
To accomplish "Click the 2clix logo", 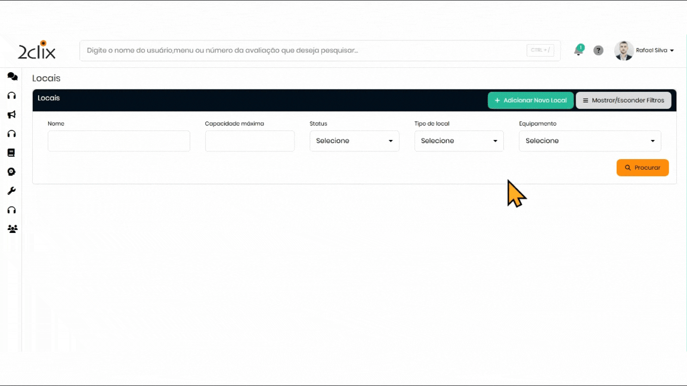I will [x=36, y=51].
